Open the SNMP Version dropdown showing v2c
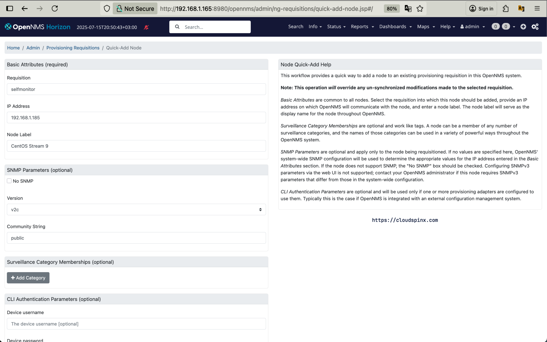Image resolution: width=547 pixels, height=342 pixels. (136, 209)
